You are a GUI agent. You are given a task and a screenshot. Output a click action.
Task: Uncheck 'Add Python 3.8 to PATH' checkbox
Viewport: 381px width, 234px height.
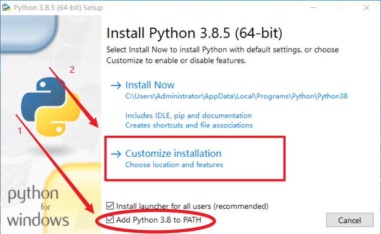pyautogui.click(x=110, y=220)
